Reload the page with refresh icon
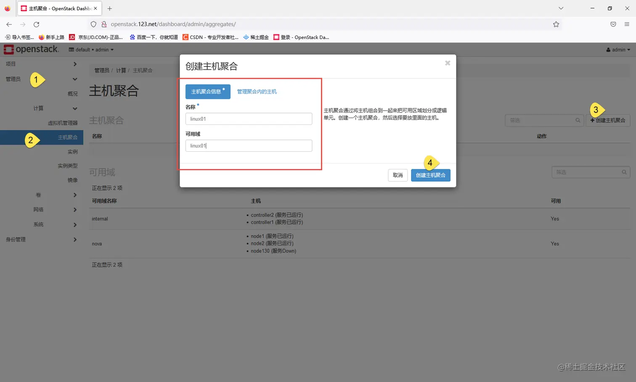Screen dimensions: 636x382 (x=37, y=24)
